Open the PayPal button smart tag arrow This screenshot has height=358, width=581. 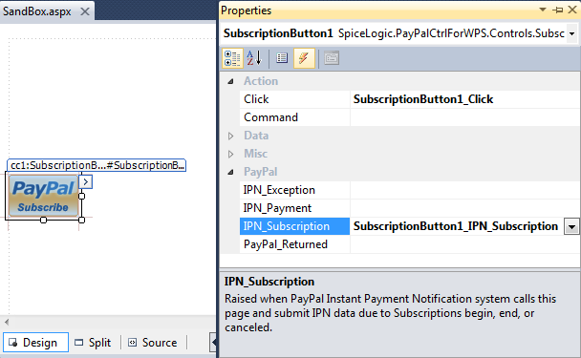[x=86, y=181]
